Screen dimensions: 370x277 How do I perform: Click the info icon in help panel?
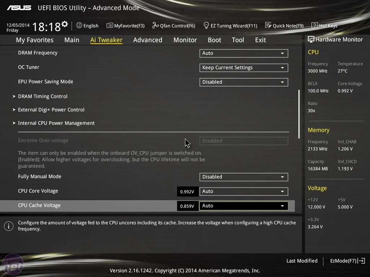[9, 226]
